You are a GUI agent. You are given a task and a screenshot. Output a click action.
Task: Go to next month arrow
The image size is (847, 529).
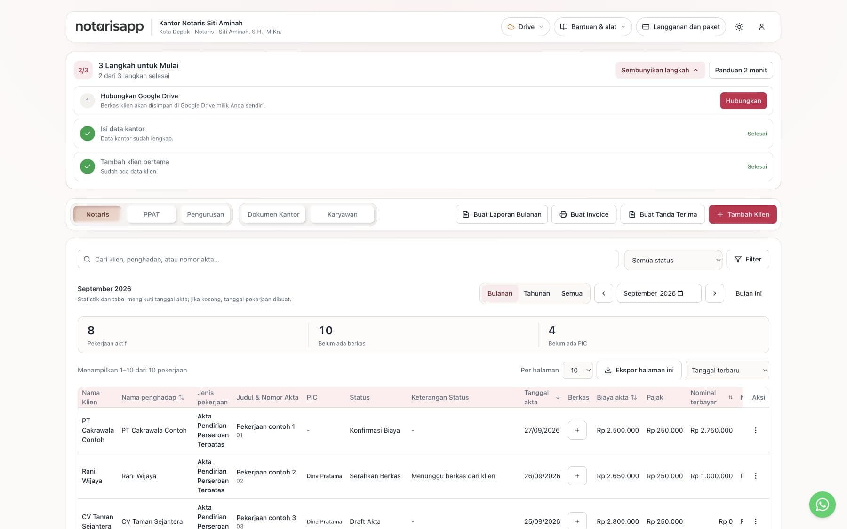pos(714,293)
